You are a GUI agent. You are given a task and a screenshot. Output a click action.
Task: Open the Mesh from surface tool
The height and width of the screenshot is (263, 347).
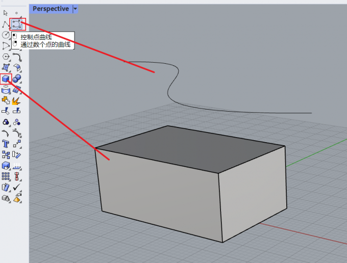17,90
